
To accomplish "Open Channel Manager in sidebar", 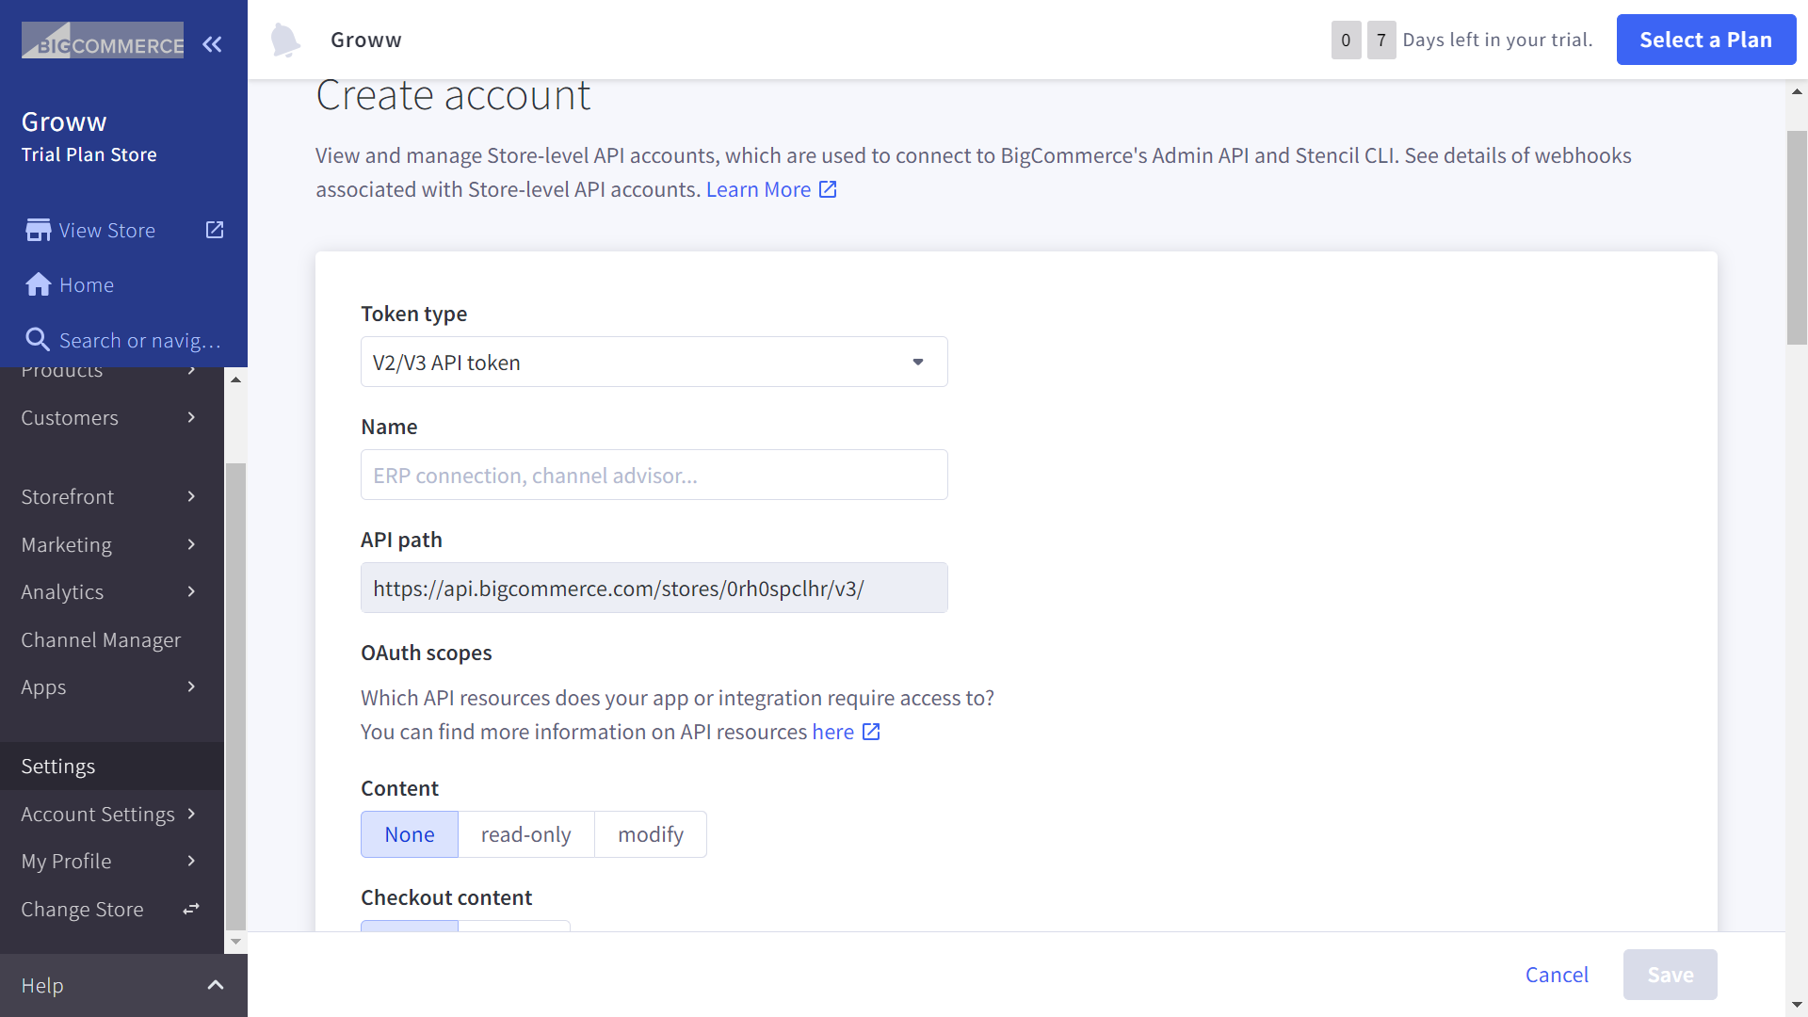I will point(101,640).
